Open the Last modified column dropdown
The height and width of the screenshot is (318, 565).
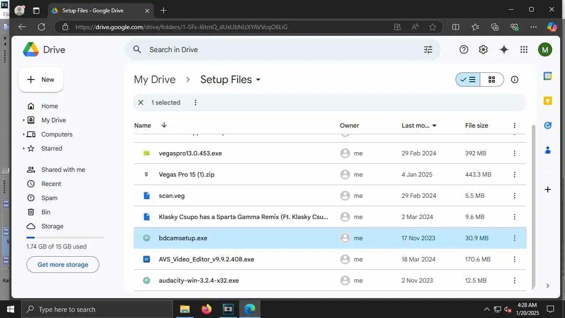coord(434,126)
